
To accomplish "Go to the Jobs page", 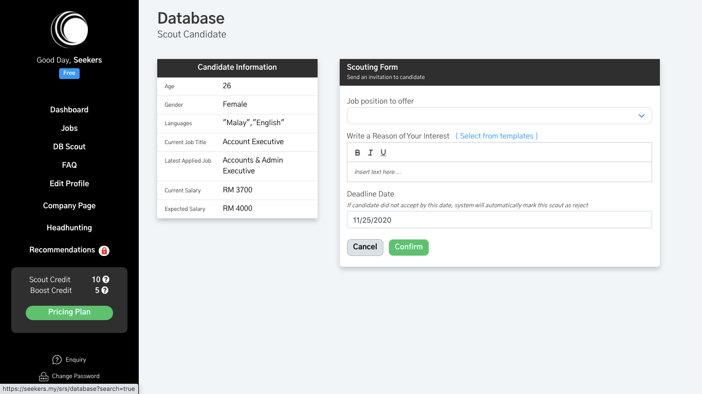I will pos(69,128).
